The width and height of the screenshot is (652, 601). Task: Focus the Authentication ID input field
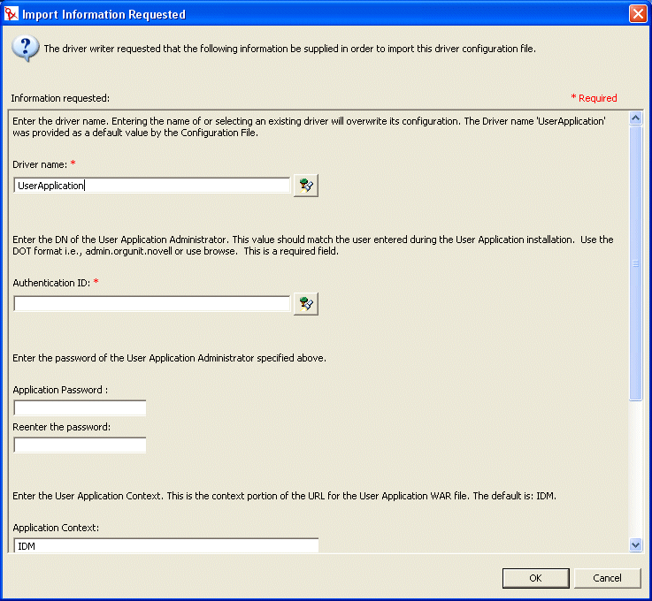[x=152, y=304]
